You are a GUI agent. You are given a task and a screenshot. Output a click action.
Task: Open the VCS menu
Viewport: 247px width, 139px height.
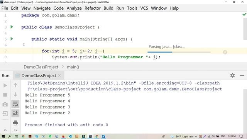coord(144,8)
